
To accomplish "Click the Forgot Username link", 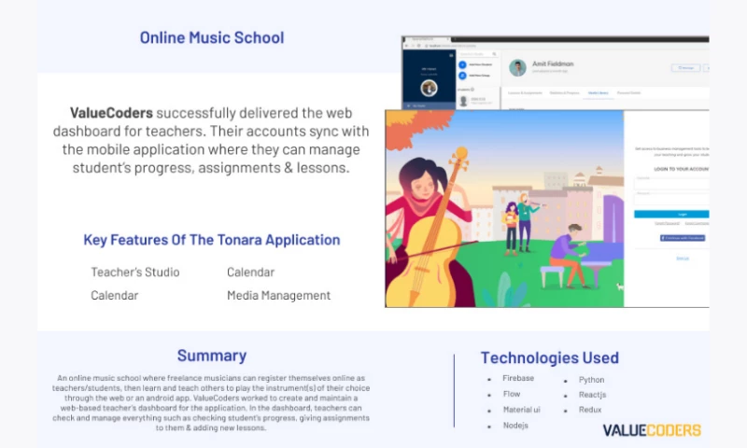I will click(697, 223).
